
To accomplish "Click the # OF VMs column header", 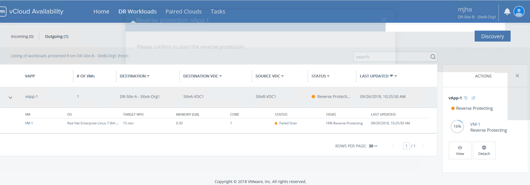I will tap(86, 76).
